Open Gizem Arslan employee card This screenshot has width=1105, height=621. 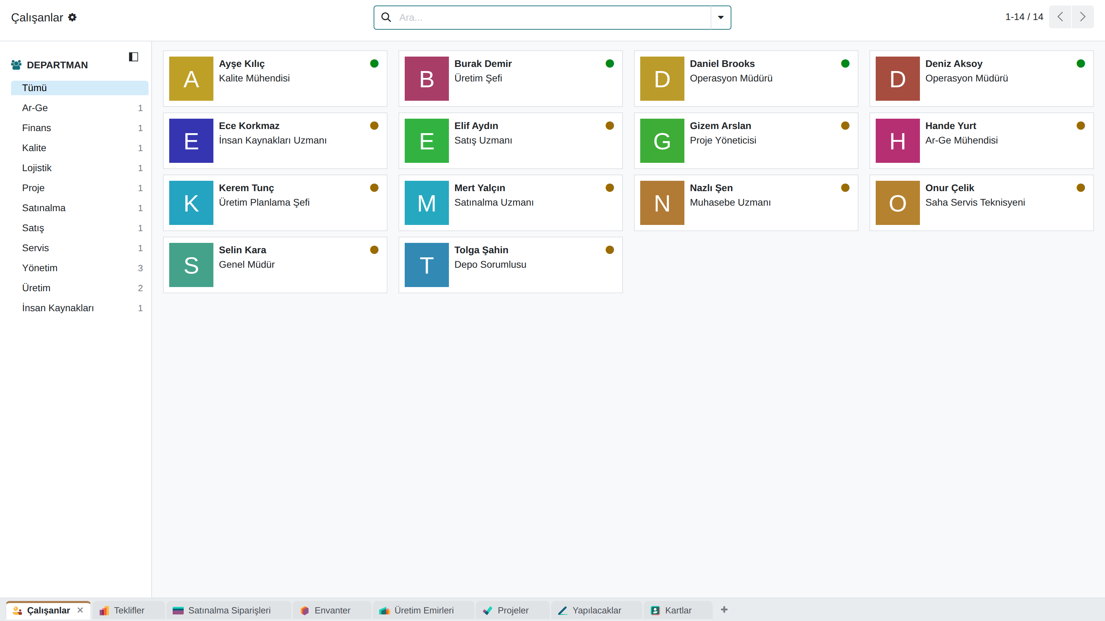(x=746, y=140)
